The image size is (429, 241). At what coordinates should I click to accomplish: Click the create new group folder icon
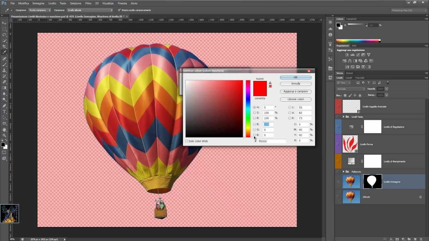(x=409, y=239)
